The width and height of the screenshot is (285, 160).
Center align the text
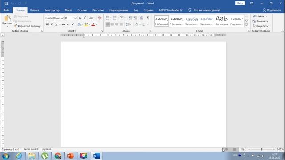(112, 24)
